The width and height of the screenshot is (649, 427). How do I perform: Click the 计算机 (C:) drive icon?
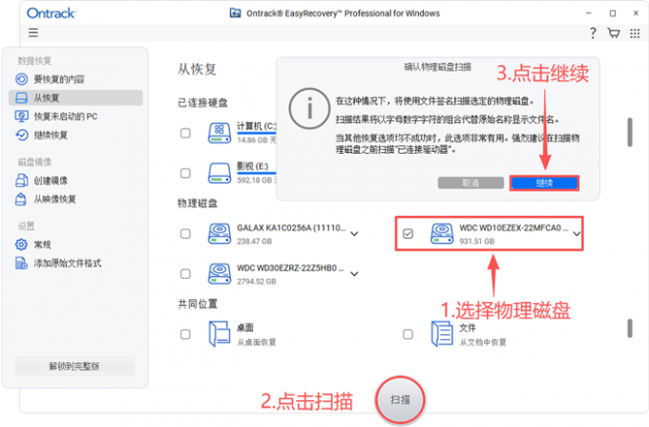pyautogui.click(x=220, y=134)
